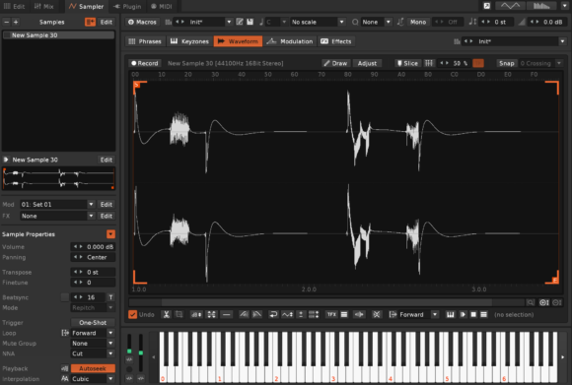
Task: Switch to the Effects tab
Action: click(x=336, y=41)
